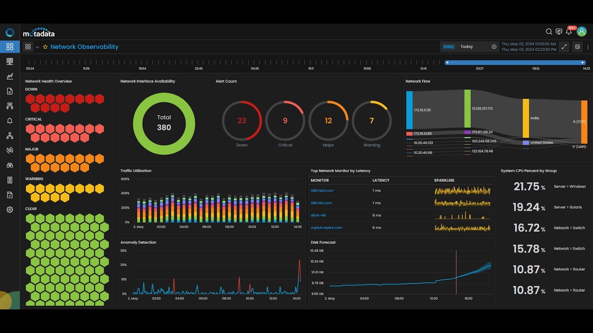Open the Dashboards grid icon in sidebar
Screen dimensions: 593x333
[x=10, y=47]
